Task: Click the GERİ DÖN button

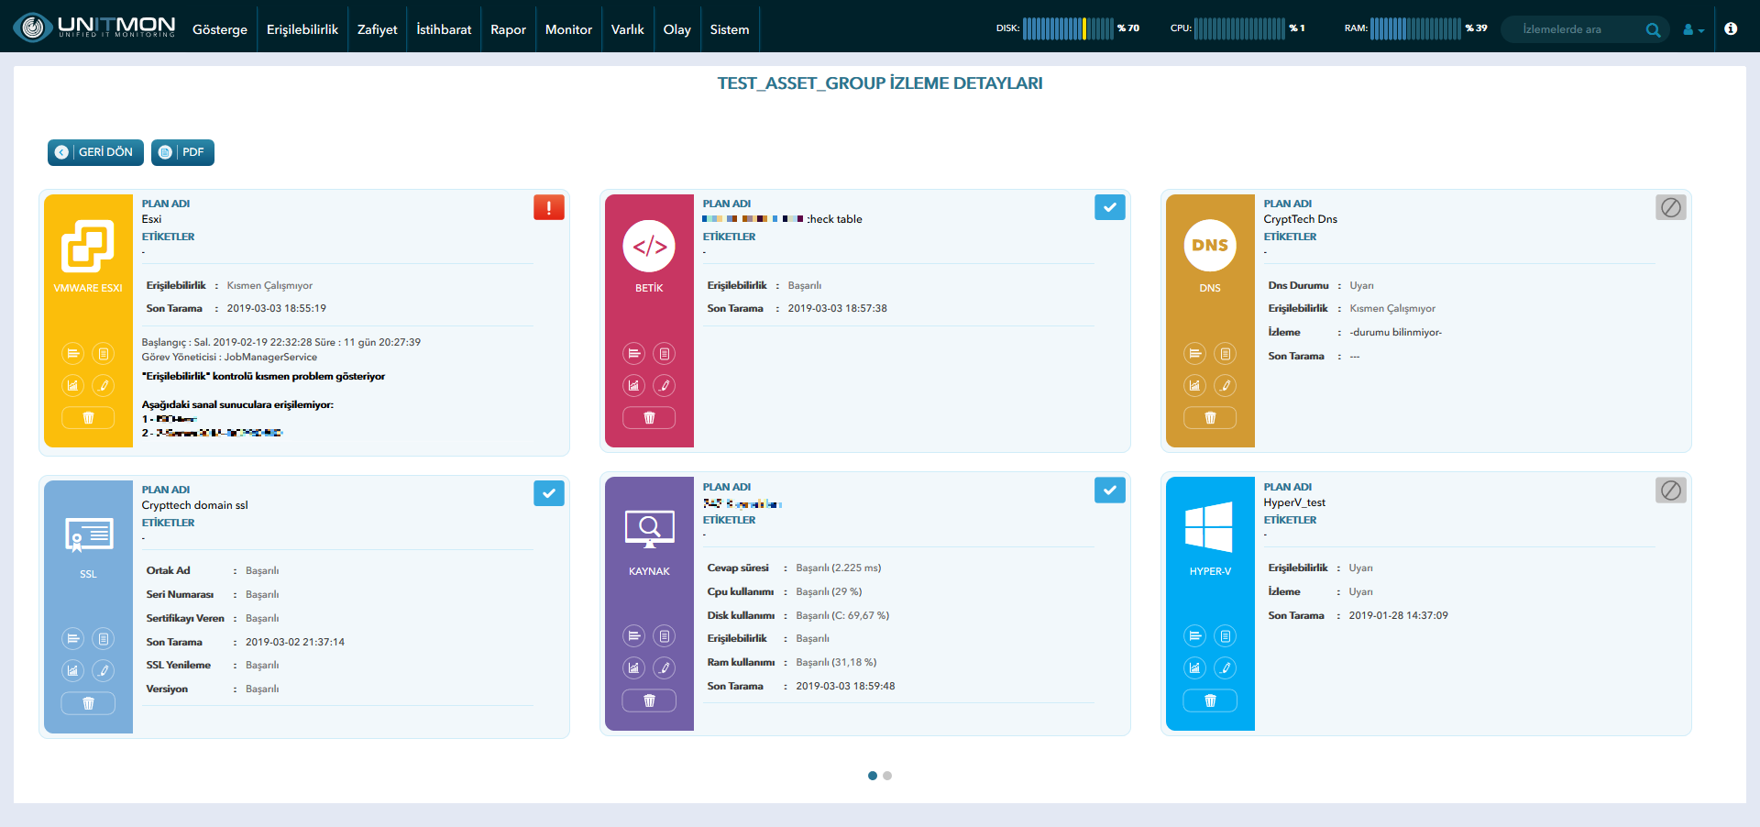Action: 95,152
